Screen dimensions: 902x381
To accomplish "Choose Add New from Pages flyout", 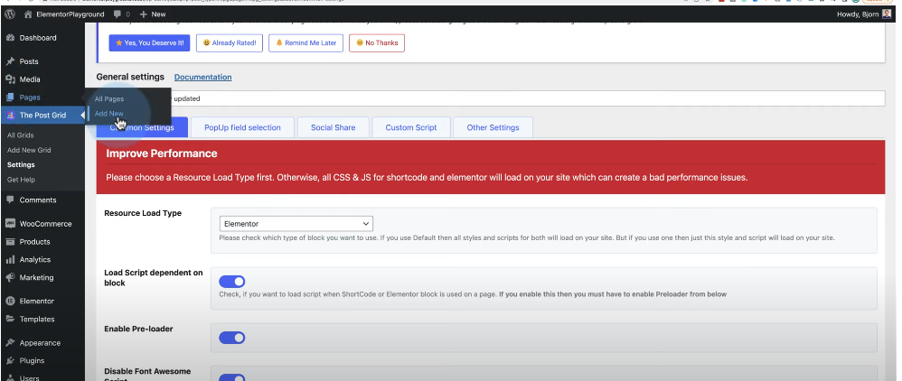I will pos(108,114).
